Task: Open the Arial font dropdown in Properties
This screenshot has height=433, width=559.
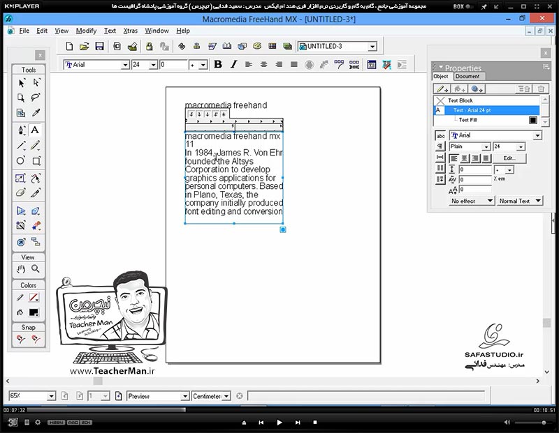Action: click(537, 135)
